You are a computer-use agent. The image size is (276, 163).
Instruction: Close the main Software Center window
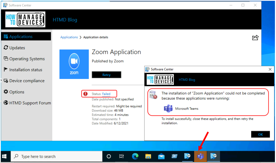tap(255, 5)
